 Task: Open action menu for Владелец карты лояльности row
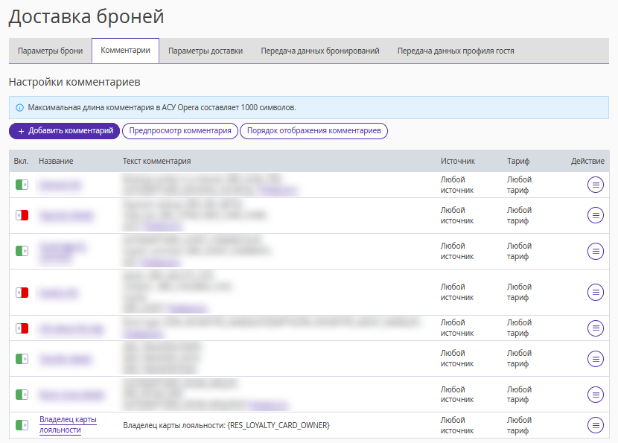pyautogui.click(x=595, y=425)
